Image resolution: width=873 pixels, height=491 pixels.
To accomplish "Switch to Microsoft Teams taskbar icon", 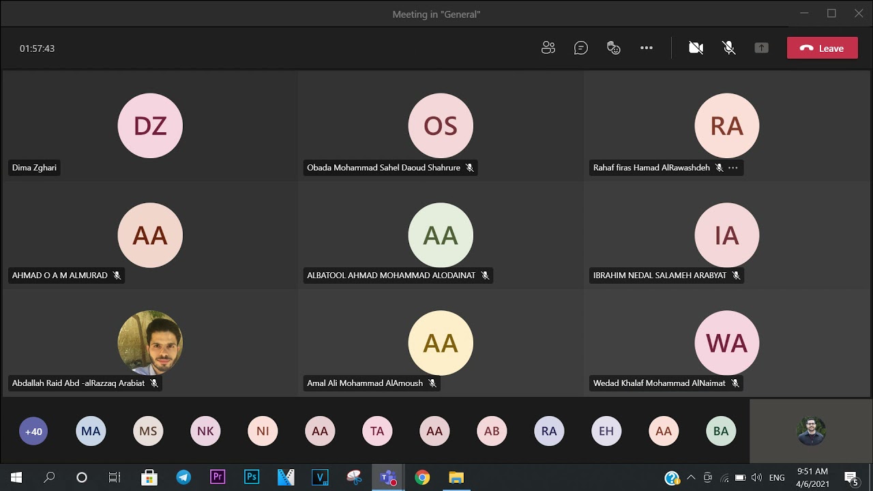I will pyautogui.click(x=388, y=477).
